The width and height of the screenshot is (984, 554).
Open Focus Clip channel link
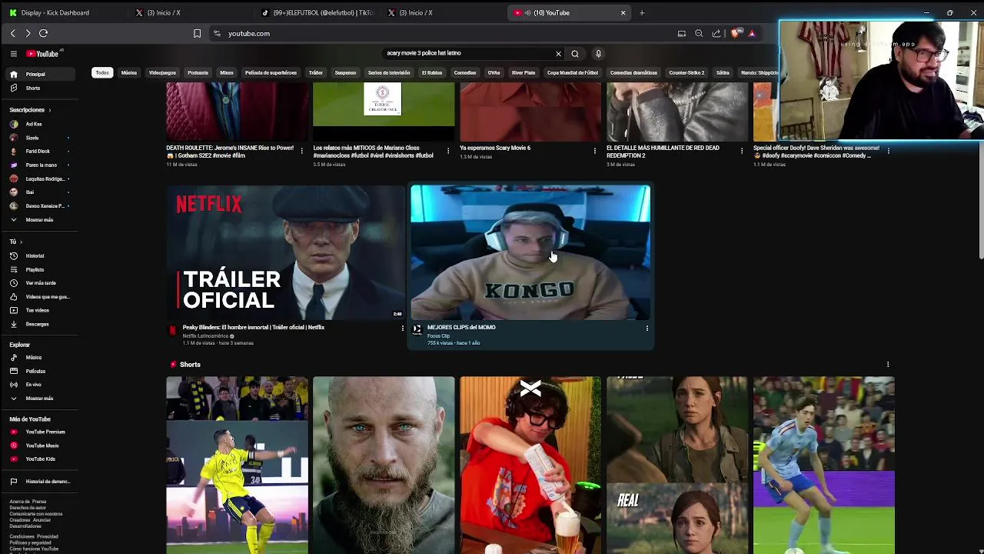pos(438,335)
